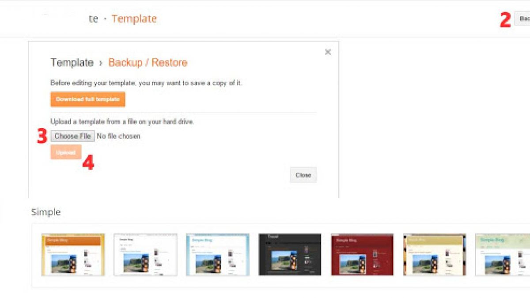Select the green Simple Blog thumbnail
Screen dimensions: 530x298
tap(503, 255)
